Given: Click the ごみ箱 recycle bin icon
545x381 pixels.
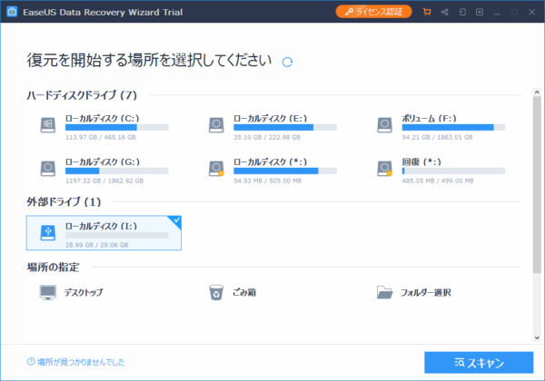Looking at the screenshot, I should coord(216,292).
